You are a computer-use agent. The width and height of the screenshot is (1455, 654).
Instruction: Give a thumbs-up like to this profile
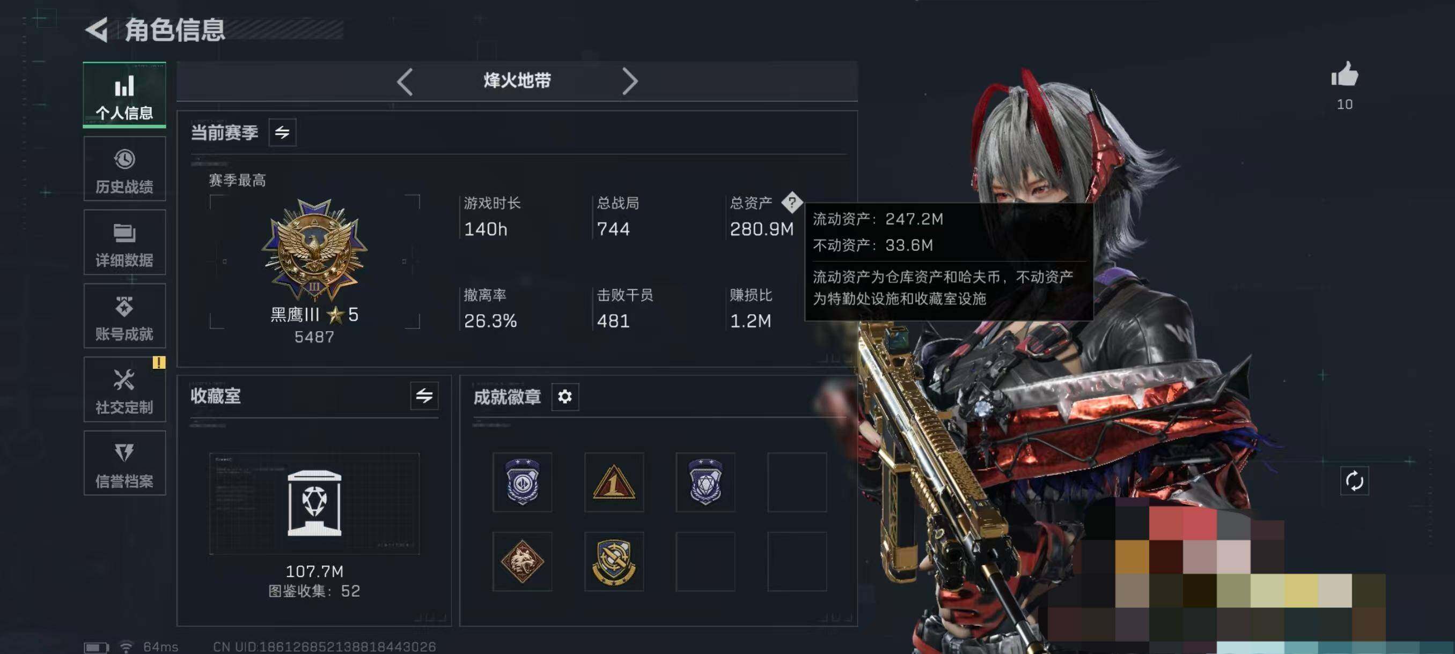click(x=1344, y=75)
